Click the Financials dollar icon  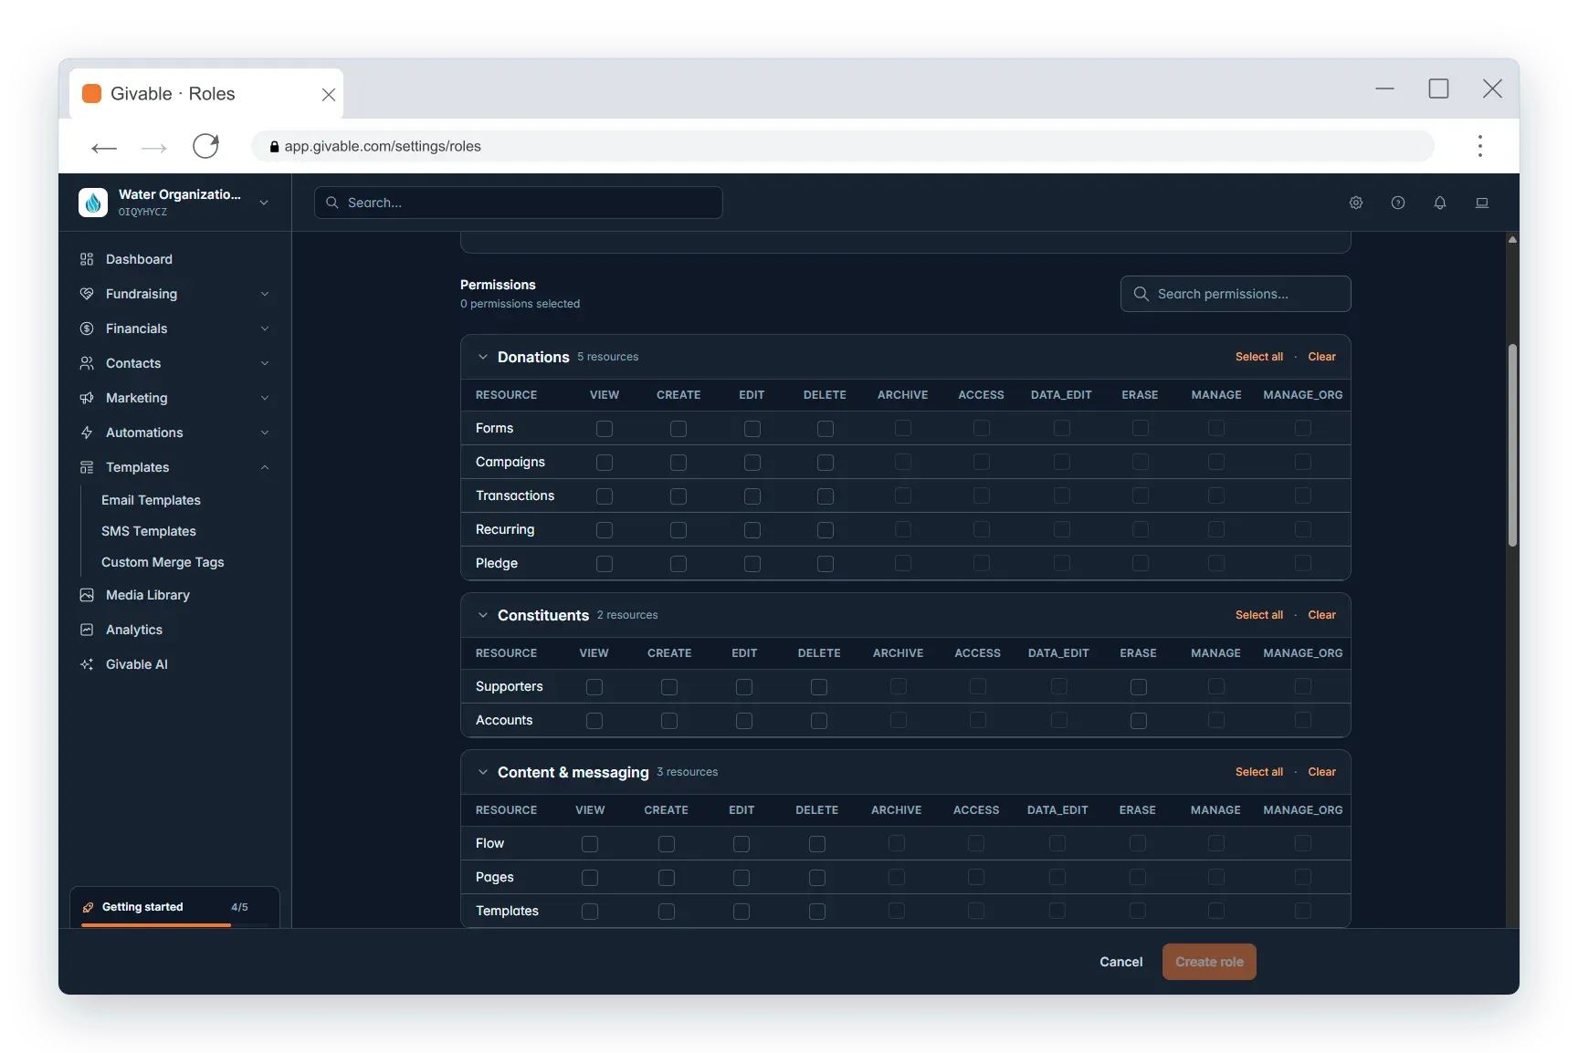click(x=87, y=328)
